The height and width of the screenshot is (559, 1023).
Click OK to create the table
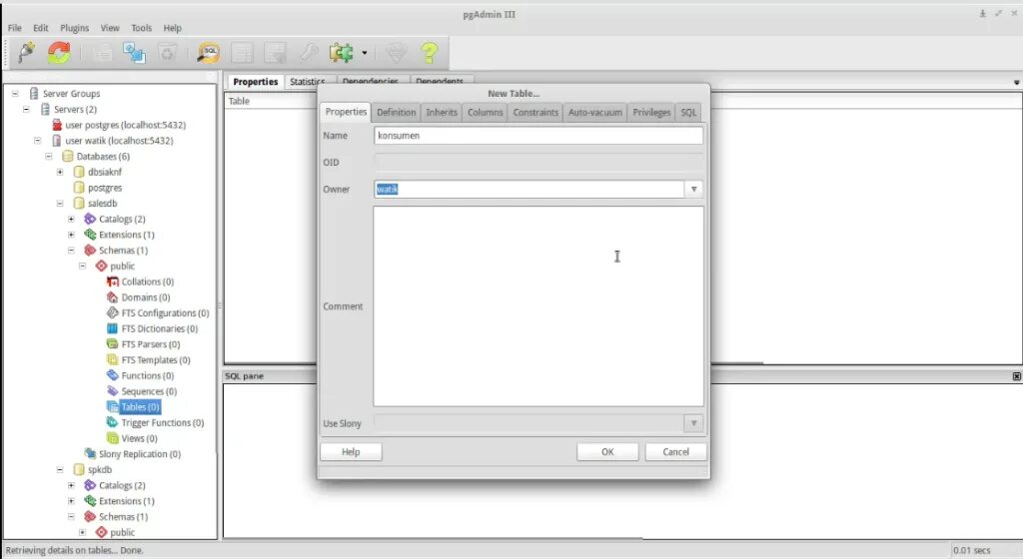click(607, 451)
